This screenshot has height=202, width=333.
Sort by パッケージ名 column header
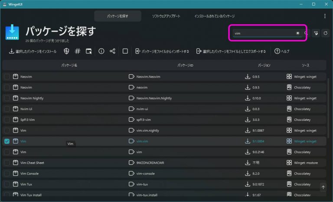pyautogui.click(x=69, y=65)
